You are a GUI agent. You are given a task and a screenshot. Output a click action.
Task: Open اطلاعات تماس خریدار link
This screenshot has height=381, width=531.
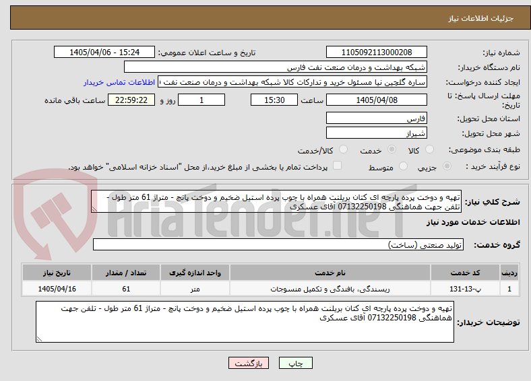[119, 82]
